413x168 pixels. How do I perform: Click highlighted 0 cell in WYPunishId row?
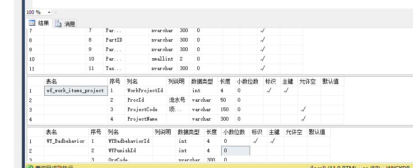(236, 150)
